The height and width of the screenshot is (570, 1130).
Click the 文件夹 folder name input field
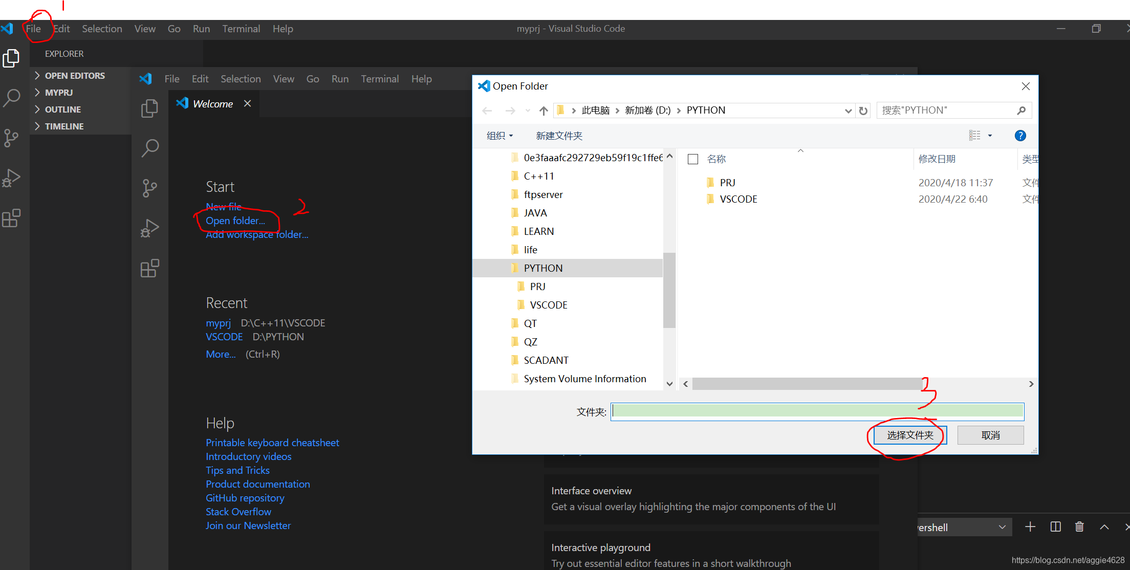click(x=817, y=411)
